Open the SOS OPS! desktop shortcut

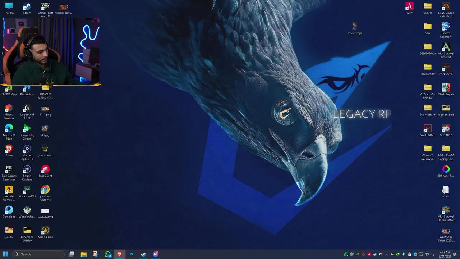(x=446, y=131)
